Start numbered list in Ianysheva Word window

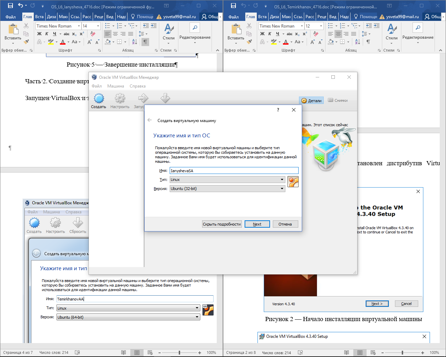coord(120,26)
